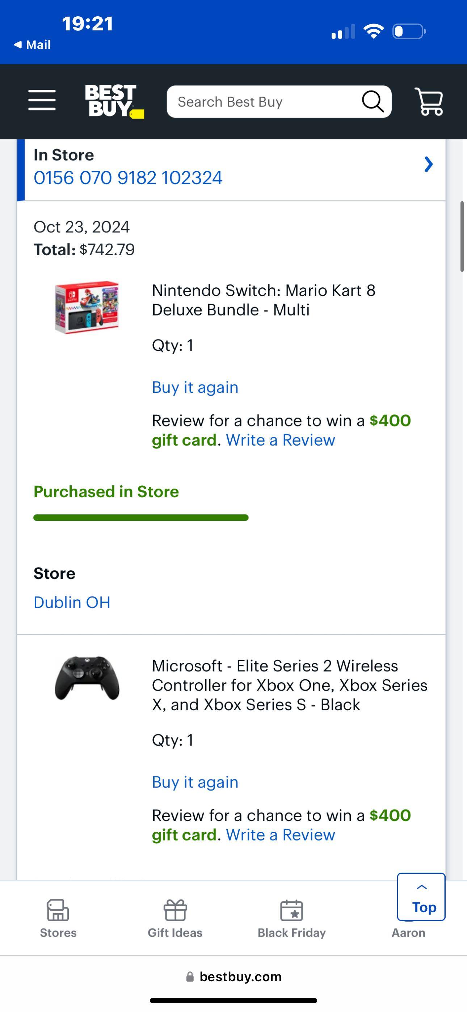Open the Dublin OH store page
The width and height of the screenshot is (467, 1012).
72,602
